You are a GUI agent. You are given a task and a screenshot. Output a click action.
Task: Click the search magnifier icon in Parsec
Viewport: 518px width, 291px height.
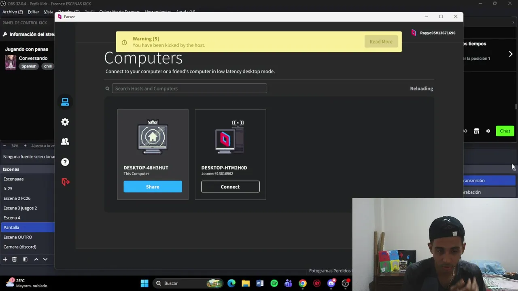107,89
